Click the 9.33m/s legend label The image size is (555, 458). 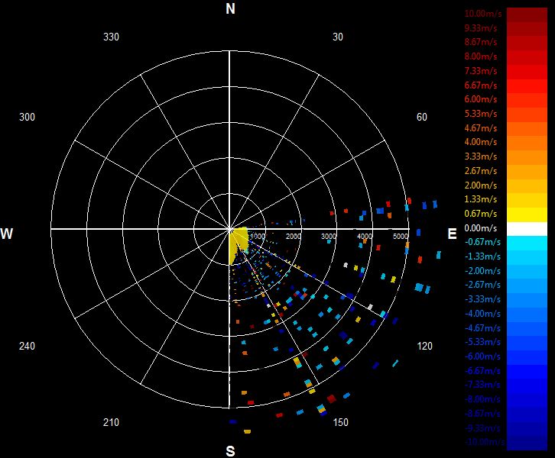[481, 28]
